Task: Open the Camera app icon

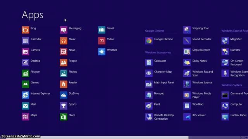Action: point(25,52)
